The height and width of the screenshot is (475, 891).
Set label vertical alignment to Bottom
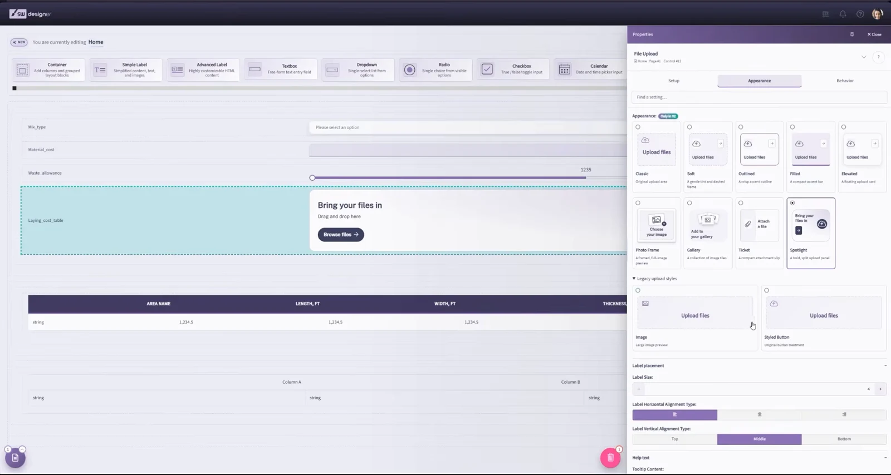point(844,439)
